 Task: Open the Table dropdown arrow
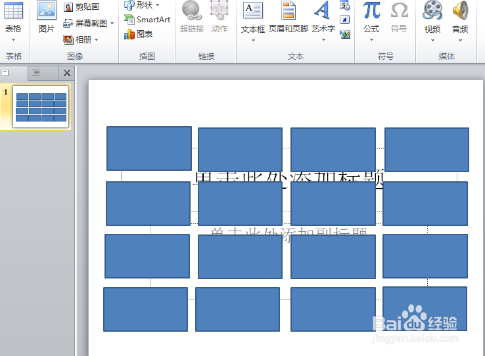(x=13, y=40)
